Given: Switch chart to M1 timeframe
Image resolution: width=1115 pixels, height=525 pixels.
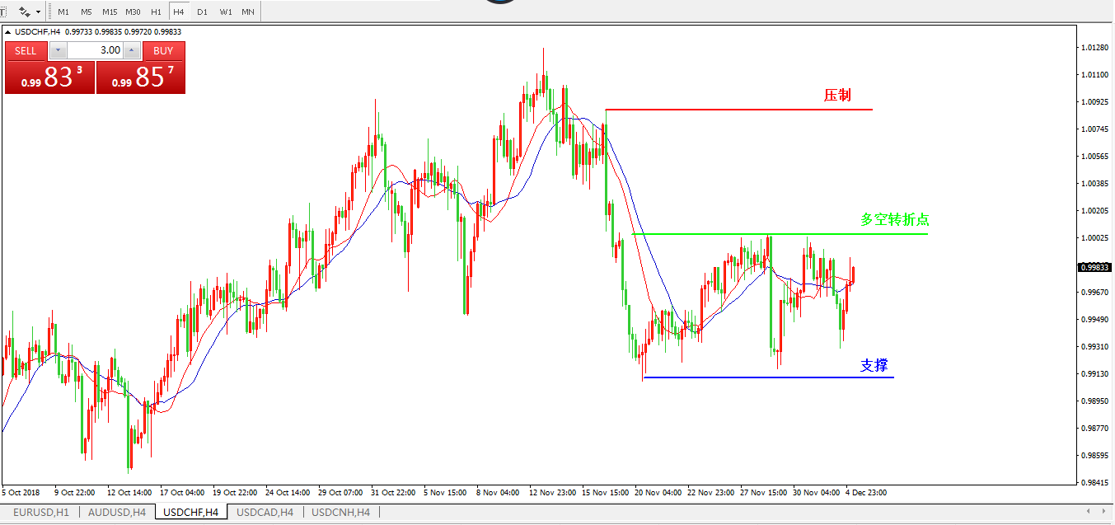Looking at the screenshot, I should point(63,12).
